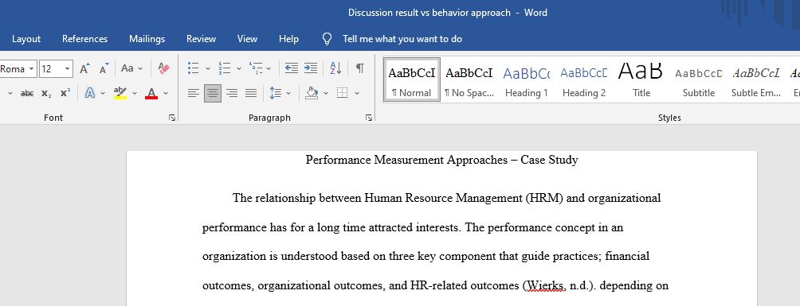Screen dimensions: 800x306
Task: Expand the numbering library dropdown arrow
Action: click(x=239, y=68)
